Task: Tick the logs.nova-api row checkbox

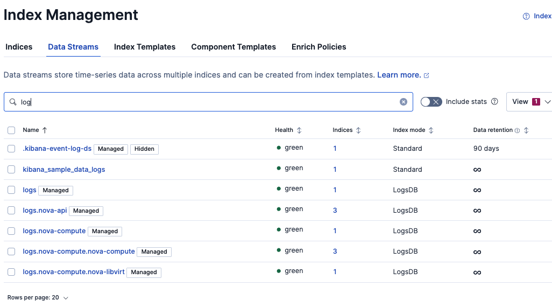Action: pyautogui.click(x=11, y=211)
